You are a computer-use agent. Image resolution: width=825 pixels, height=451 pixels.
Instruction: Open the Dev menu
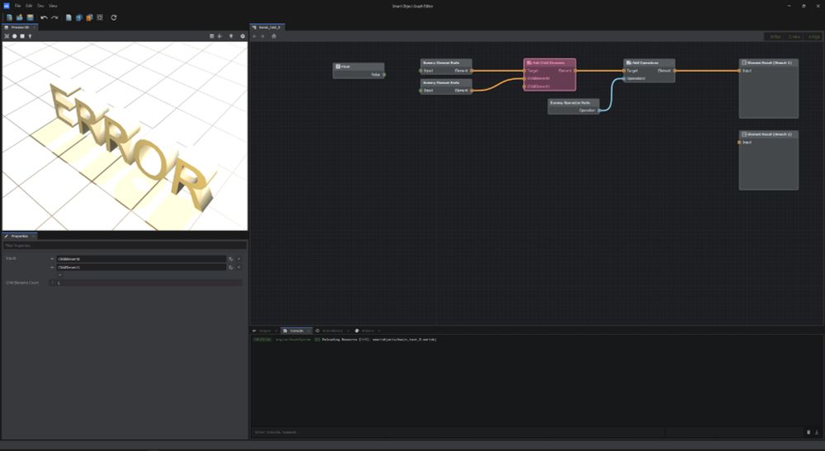tap(40, 6)
